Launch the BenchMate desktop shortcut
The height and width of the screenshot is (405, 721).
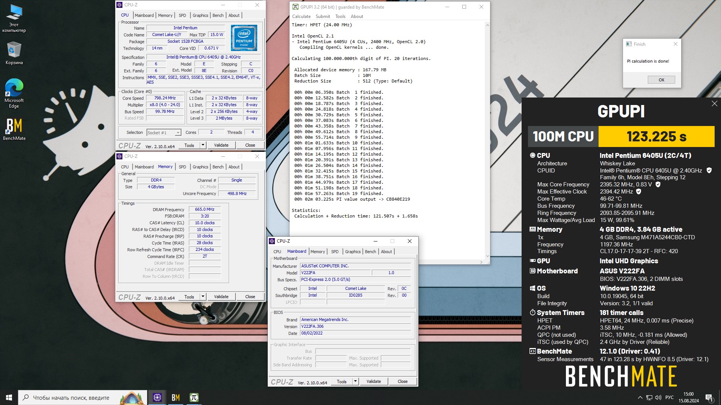14,129
